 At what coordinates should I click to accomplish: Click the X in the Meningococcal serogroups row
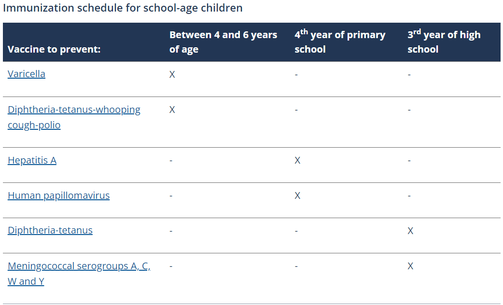click(x=410, y=266)
